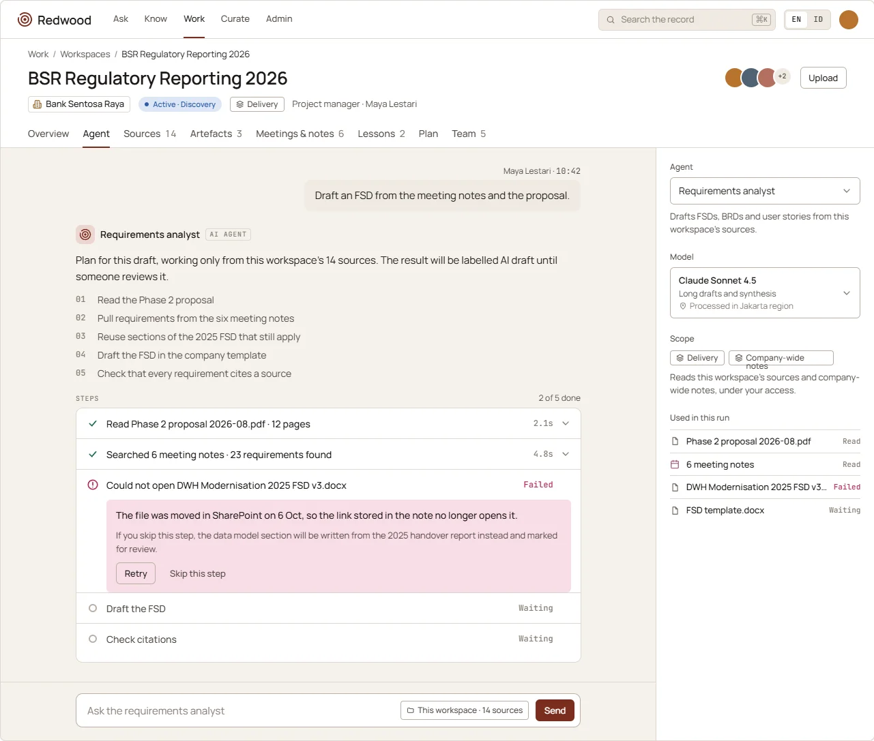Open the Artefacts tab
This screenshot has width=874, height=741.
216,134
